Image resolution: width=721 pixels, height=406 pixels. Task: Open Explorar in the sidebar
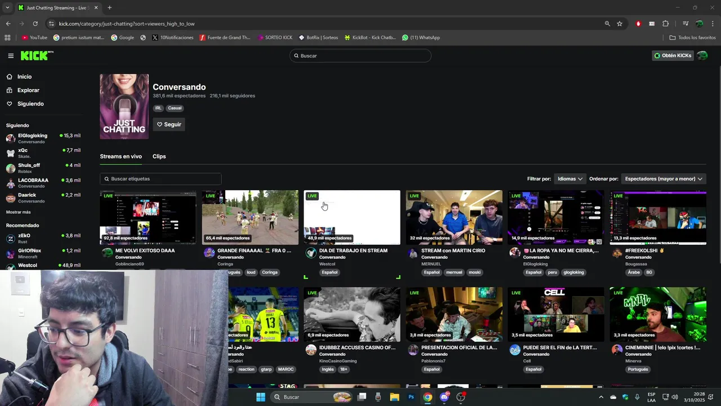tap(28, 90)
